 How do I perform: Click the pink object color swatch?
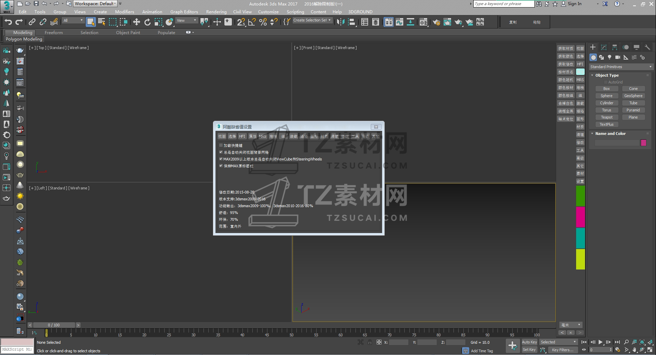pos(644,143)
